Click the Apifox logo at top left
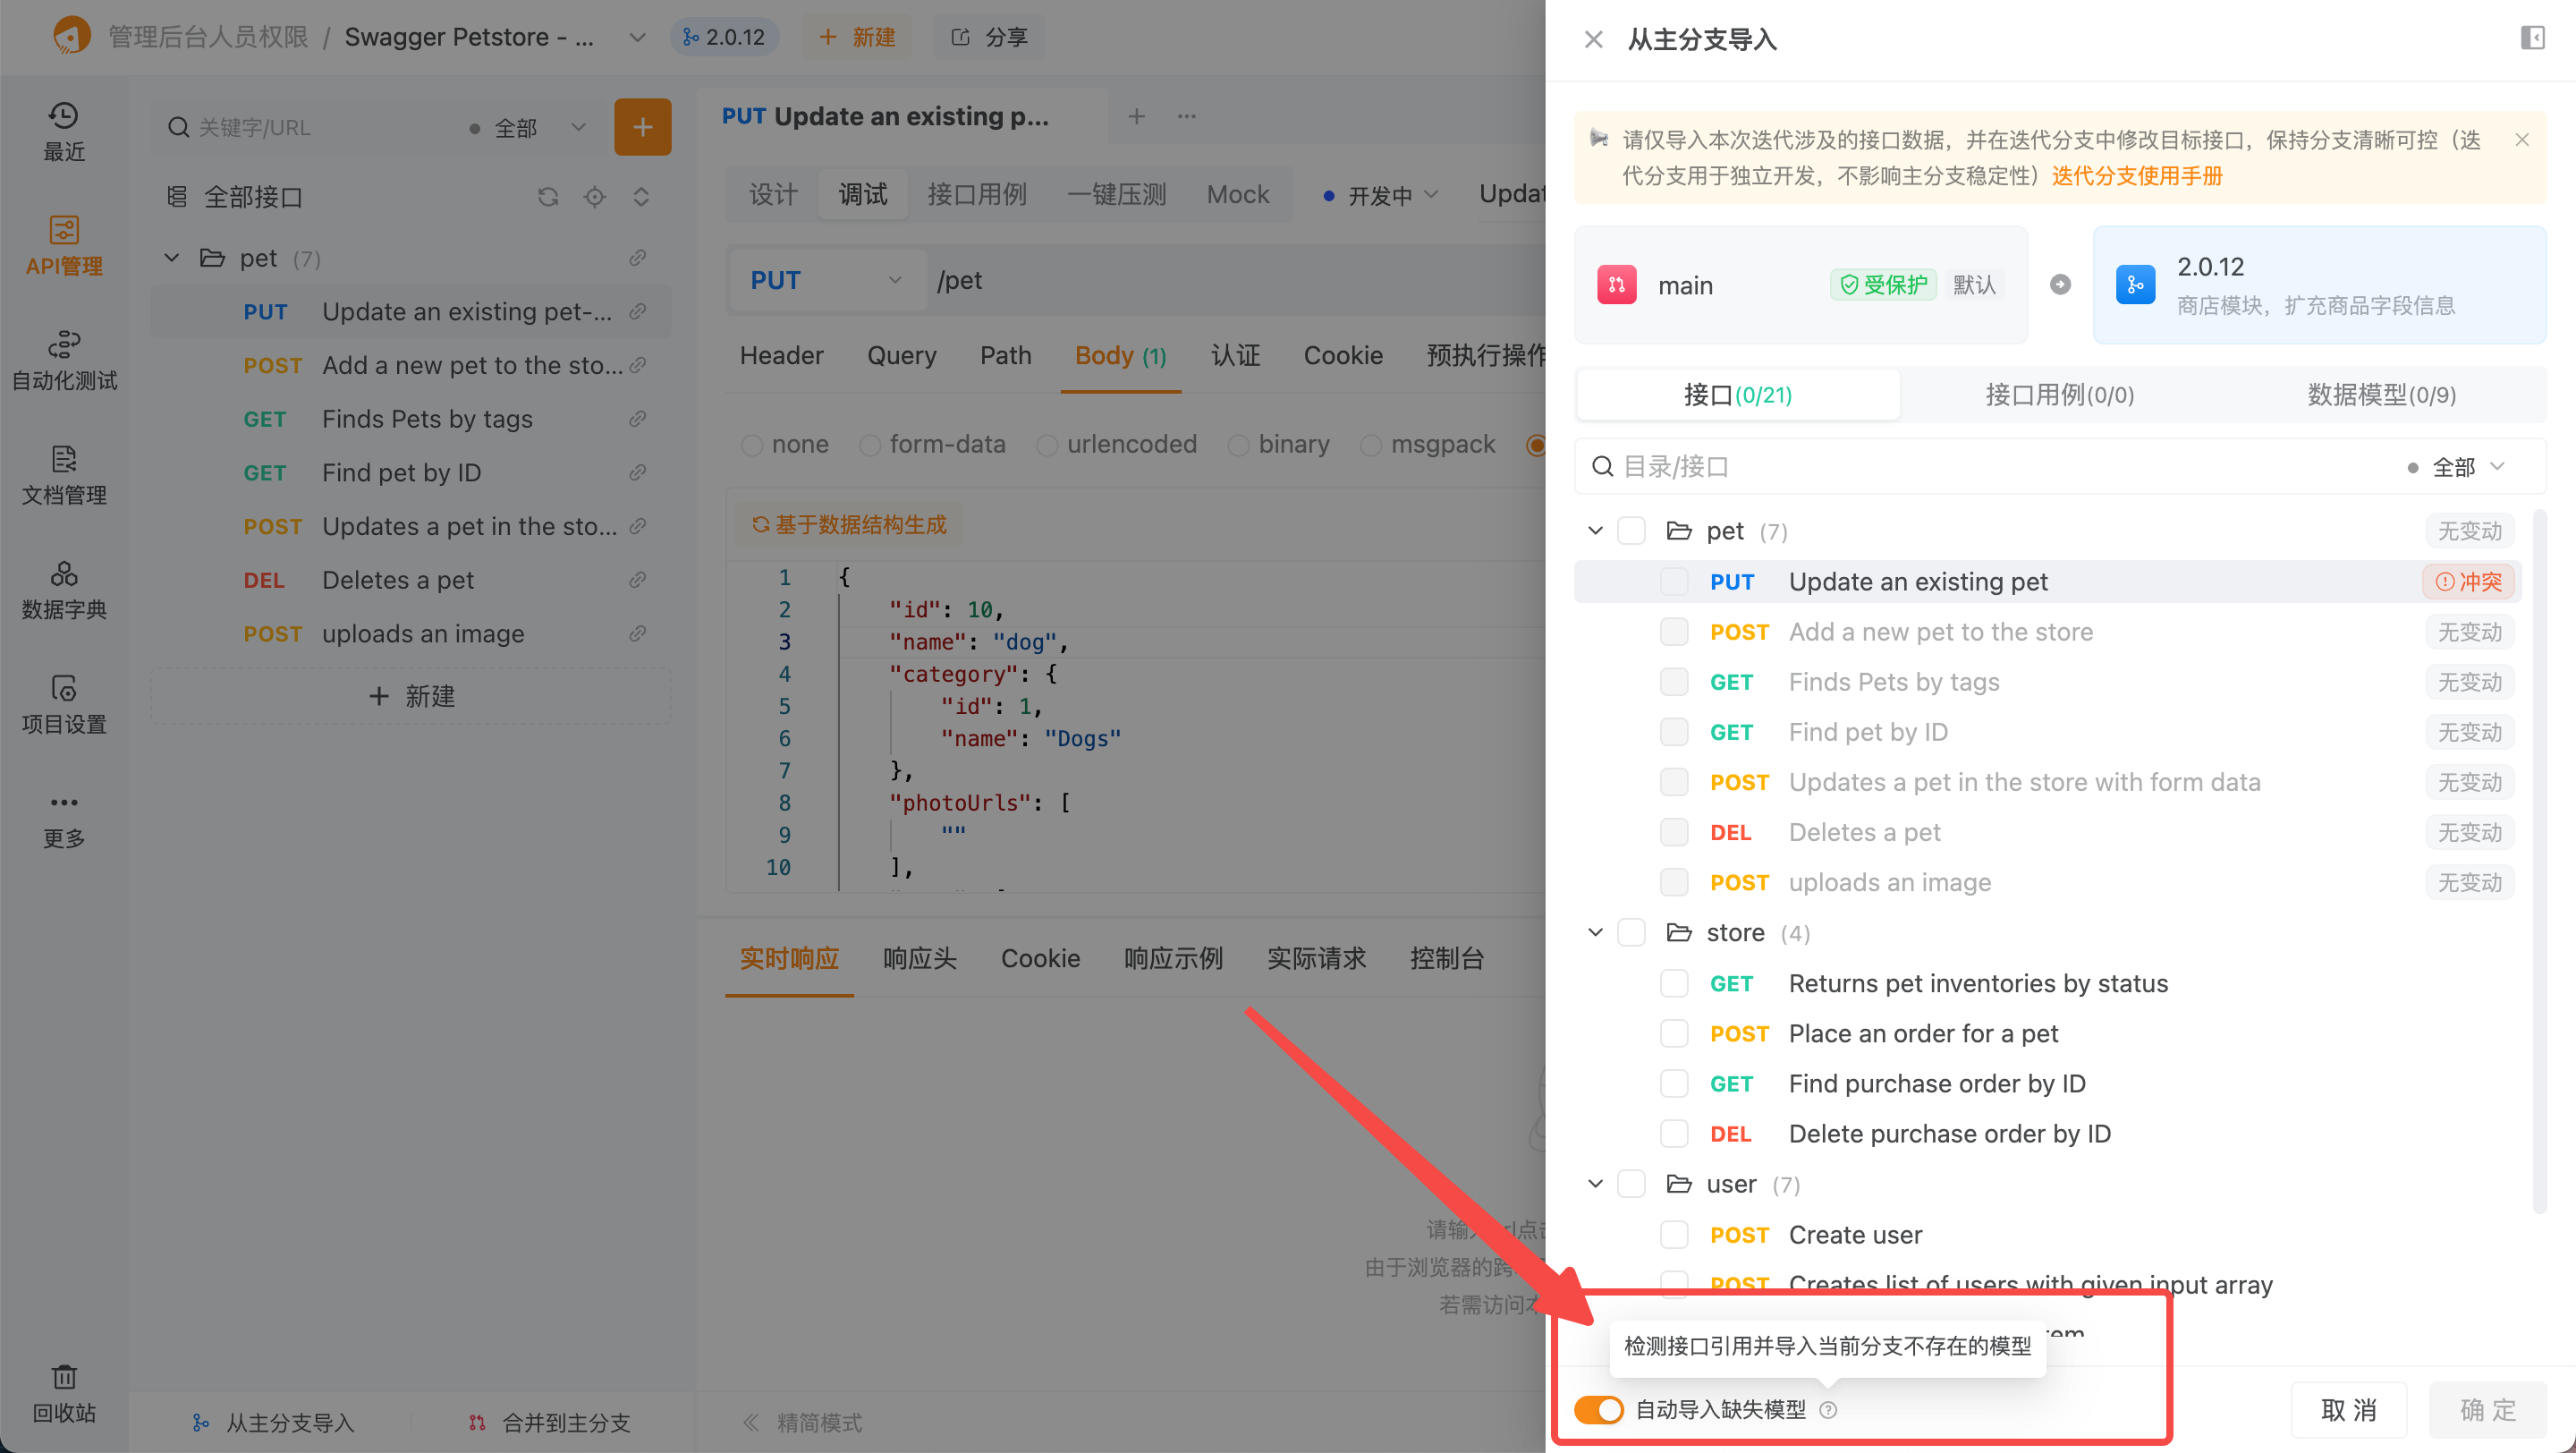Screen dimensions: 2576x1453 pos(71,36)
